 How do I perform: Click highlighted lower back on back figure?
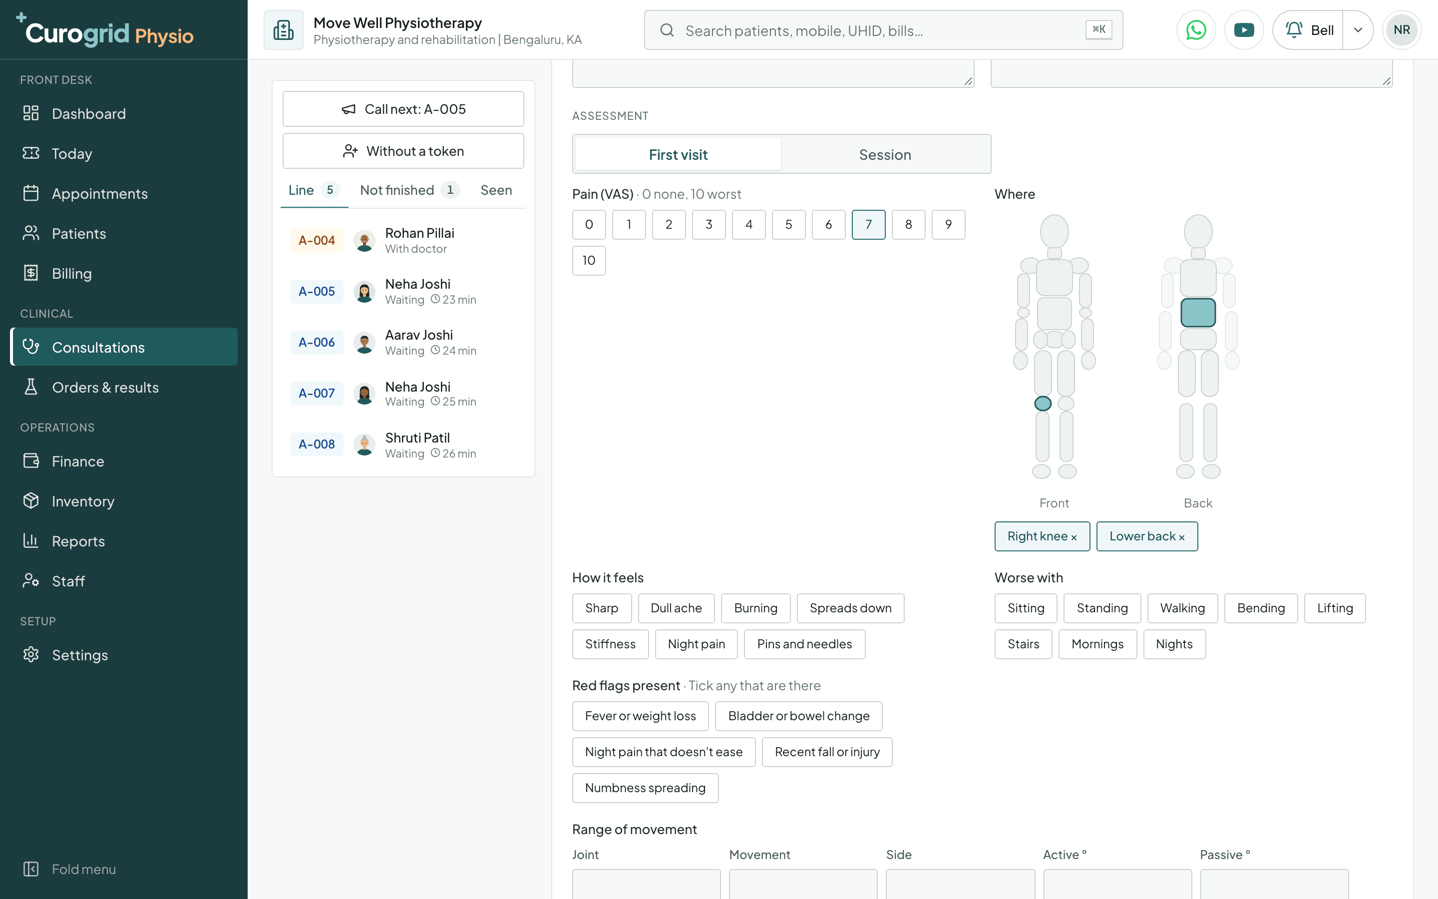point(1198,312)
